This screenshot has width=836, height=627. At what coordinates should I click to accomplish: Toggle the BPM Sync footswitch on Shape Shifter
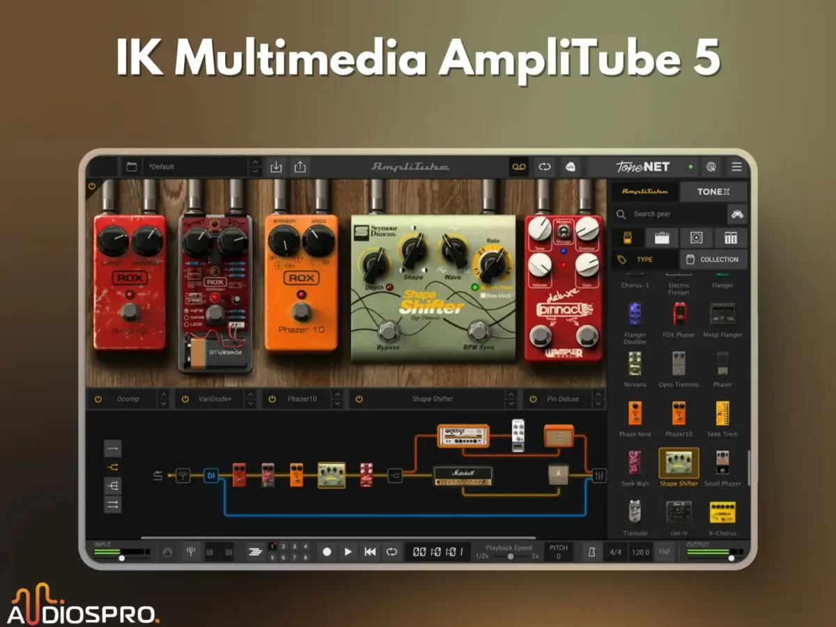(x=477, y=330)
